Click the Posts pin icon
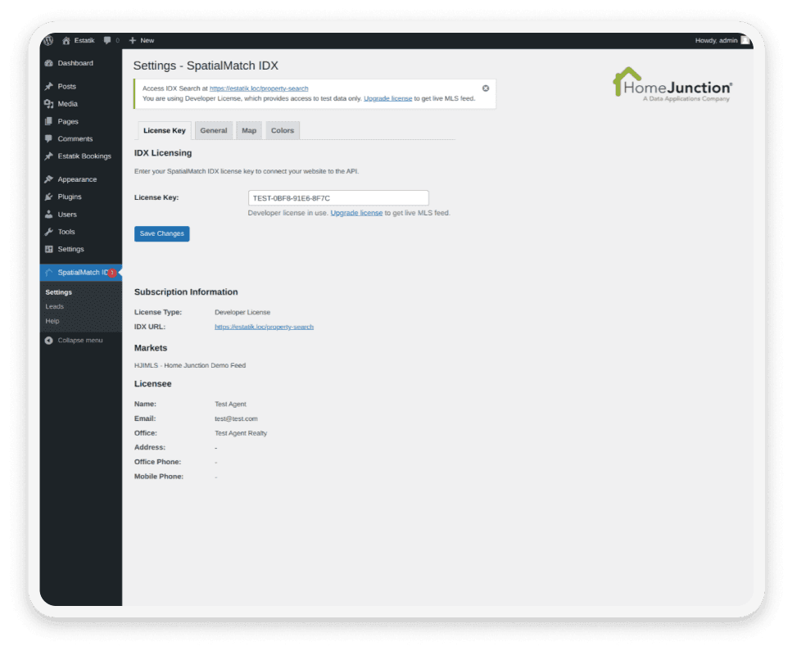Screen dimensions: 792x651 click(49, 86)
